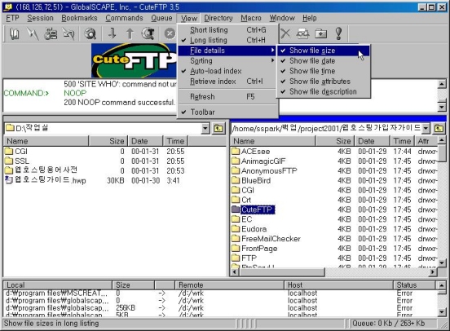Open the Directory menu
The width and height of the screenshot is (450, 331).
coord(218,18)
